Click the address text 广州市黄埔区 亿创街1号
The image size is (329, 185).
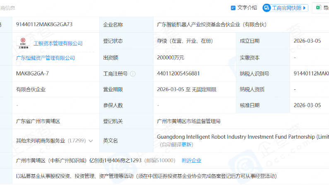79,161
